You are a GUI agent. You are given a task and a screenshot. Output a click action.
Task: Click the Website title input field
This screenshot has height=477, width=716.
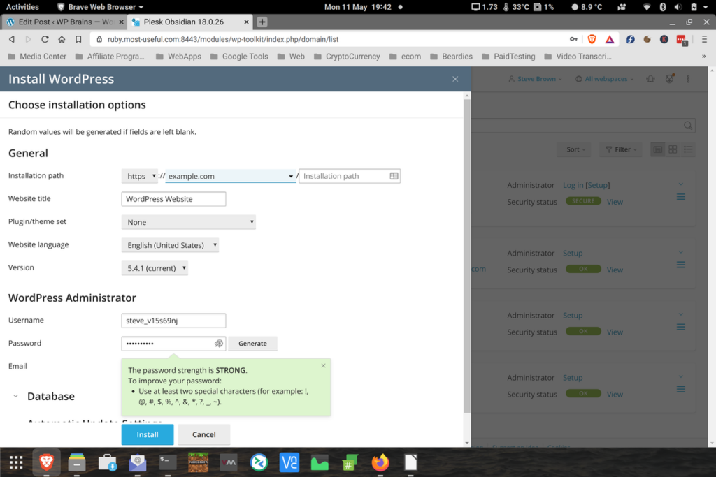coord(173,199)
